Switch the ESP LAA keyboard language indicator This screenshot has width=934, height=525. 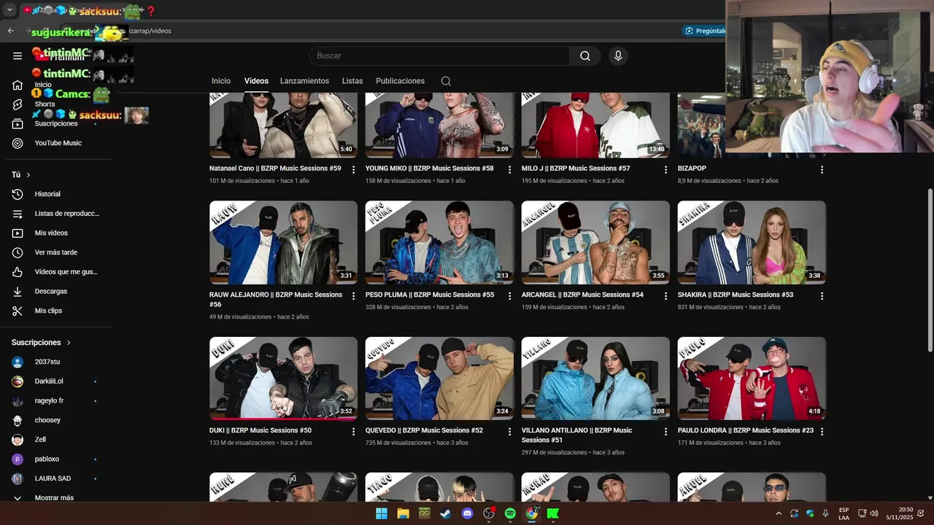tap(844, 513)
